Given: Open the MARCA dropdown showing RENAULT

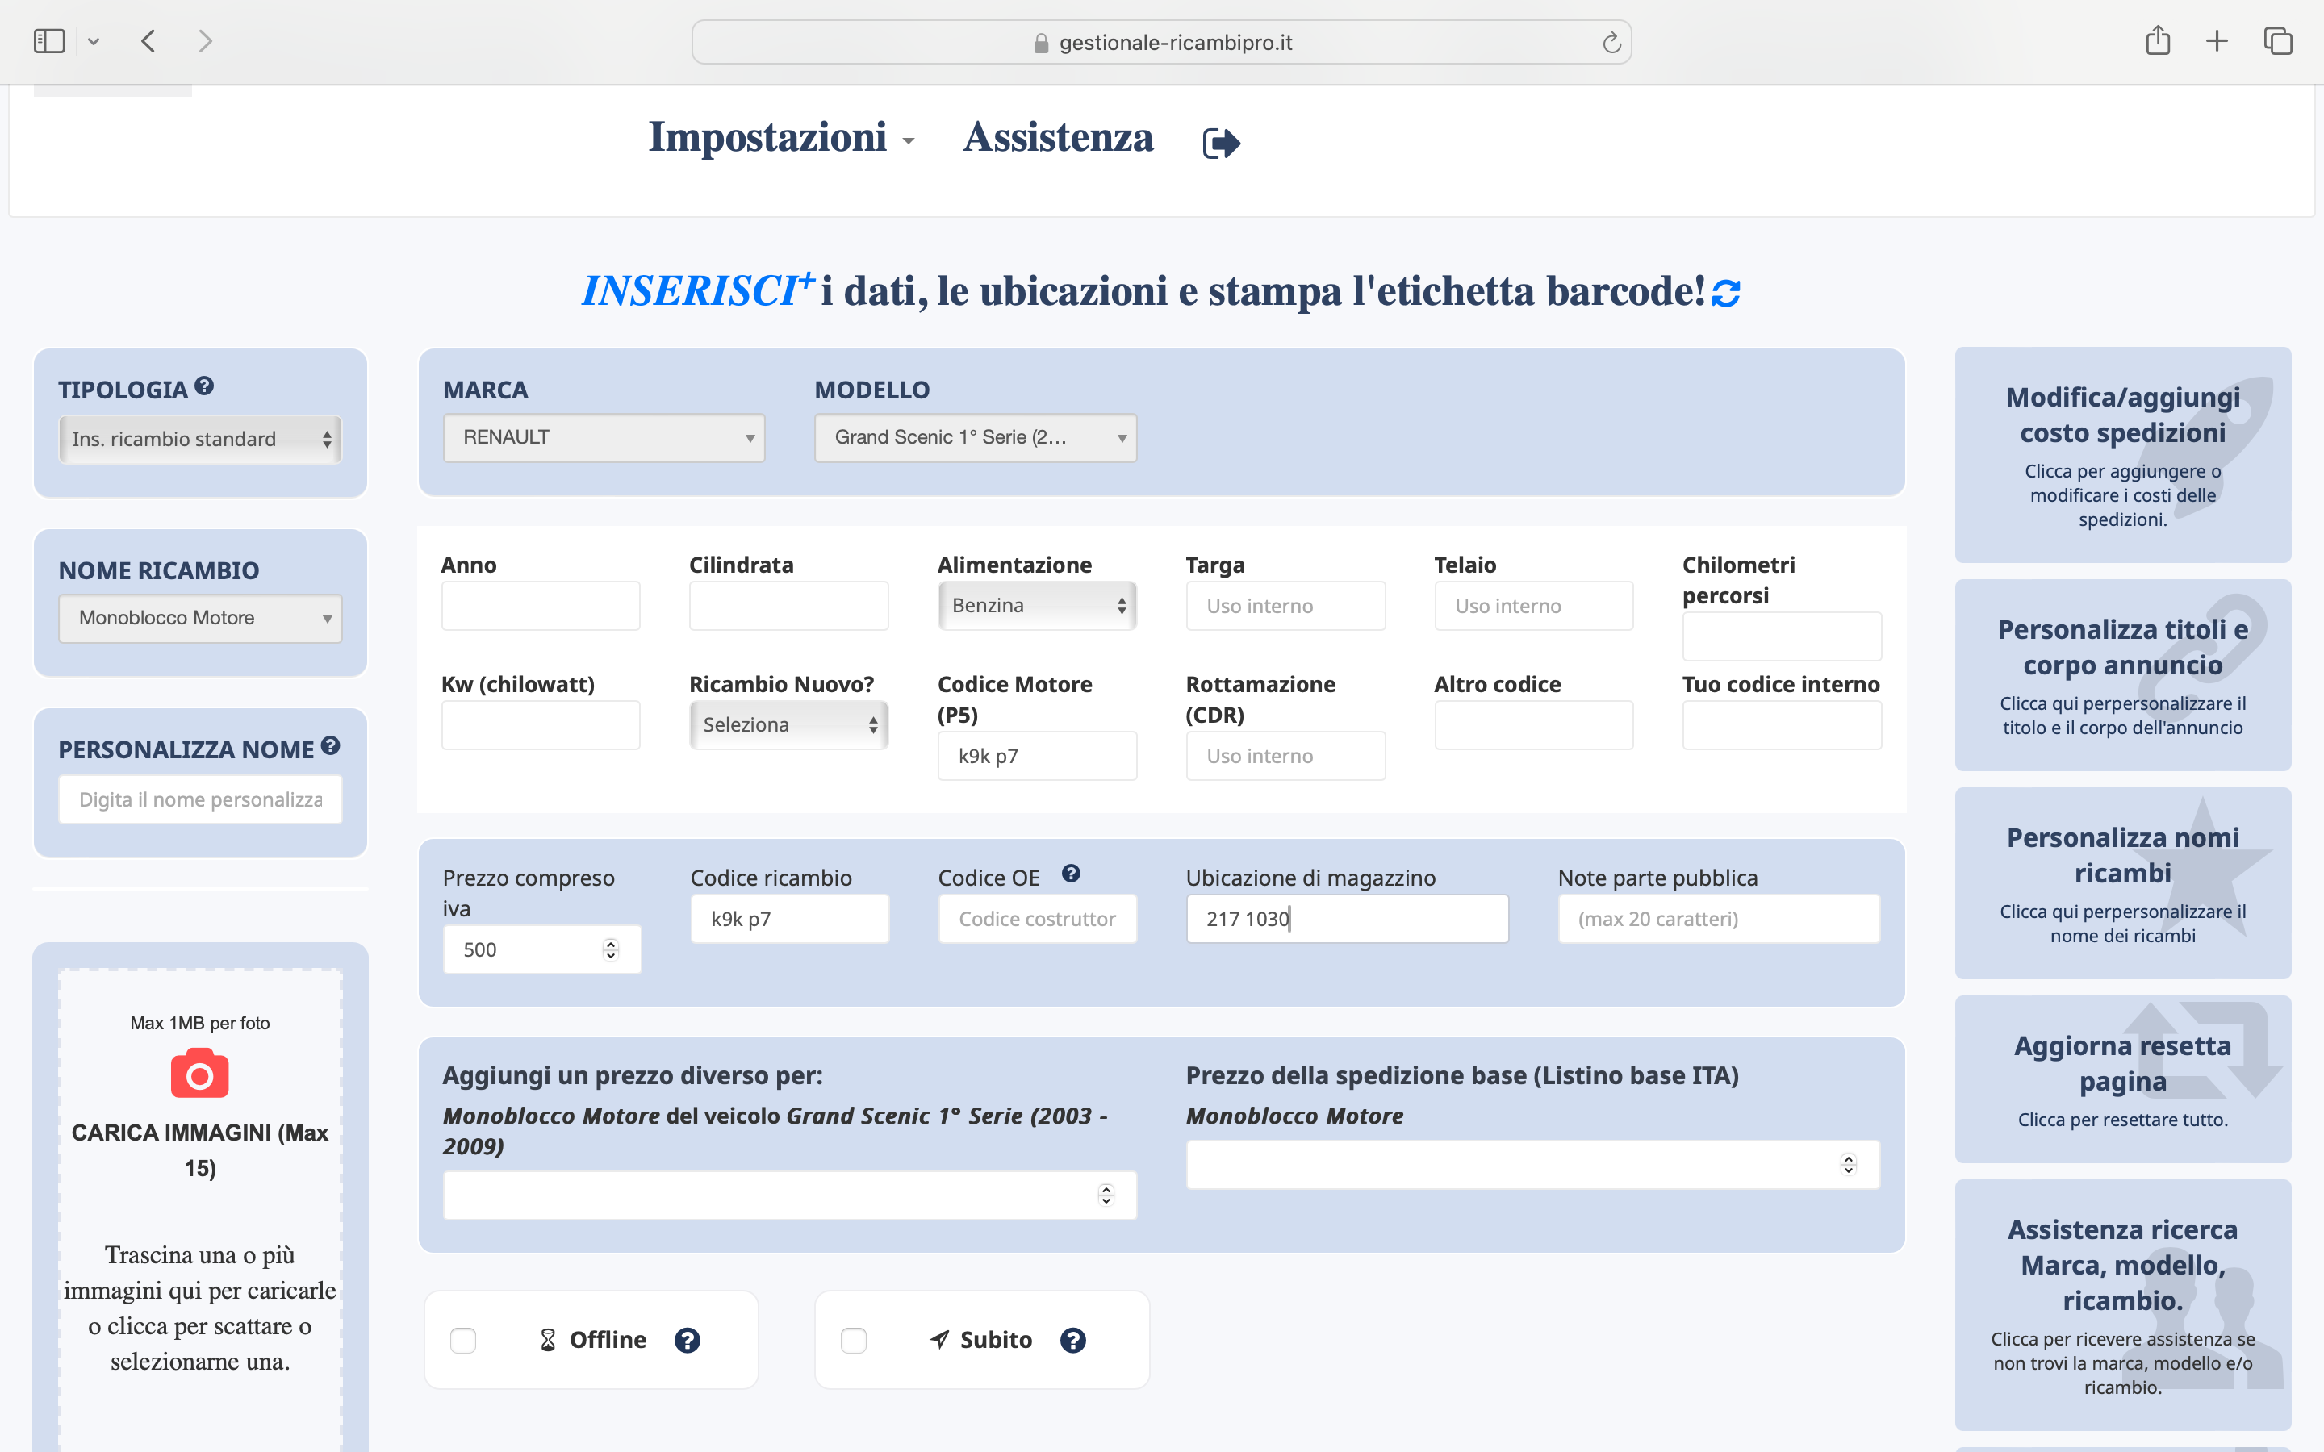Looking at the screenshot, I should (x=604, y=438).
